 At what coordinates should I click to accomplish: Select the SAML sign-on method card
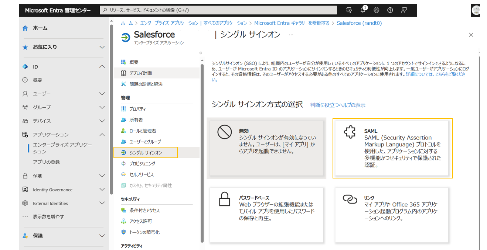[x=392, y=148]
